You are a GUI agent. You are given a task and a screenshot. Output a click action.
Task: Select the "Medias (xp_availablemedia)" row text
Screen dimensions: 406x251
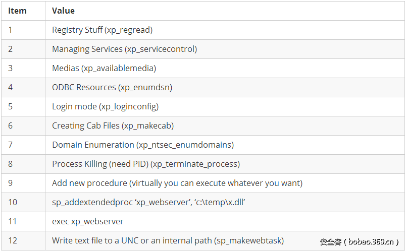point(104,69)
